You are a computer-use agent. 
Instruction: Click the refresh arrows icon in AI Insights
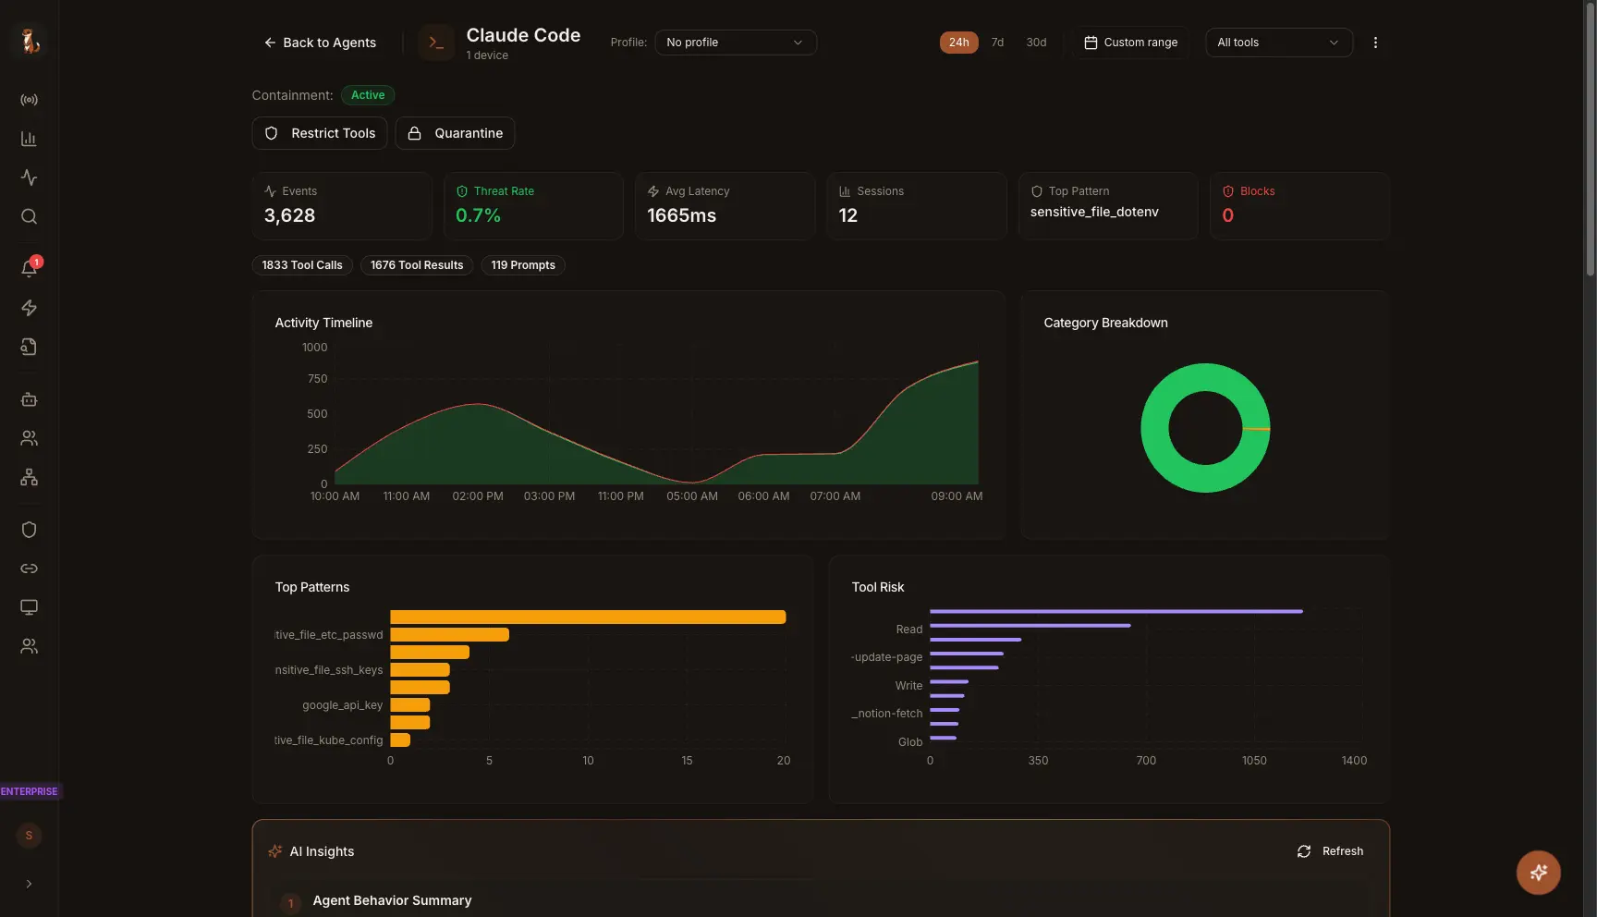point(1304,851)
